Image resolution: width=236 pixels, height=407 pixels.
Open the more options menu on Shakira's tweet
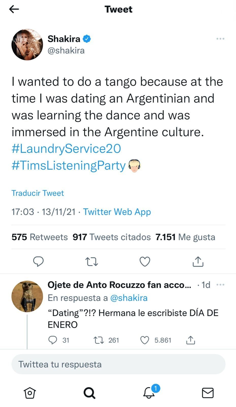[221, 39]
